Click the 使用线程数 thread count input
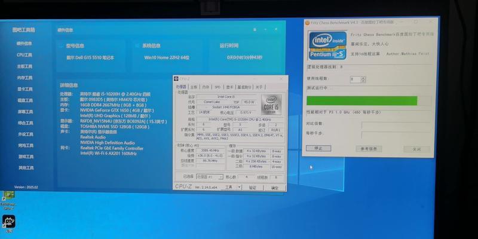 pyautogui.click(x=356, y=79)
